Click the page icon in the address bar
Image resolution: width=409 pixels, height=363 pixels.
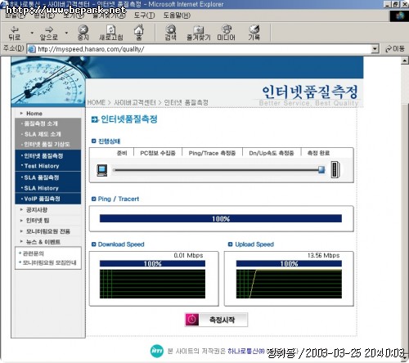(32, 49)
